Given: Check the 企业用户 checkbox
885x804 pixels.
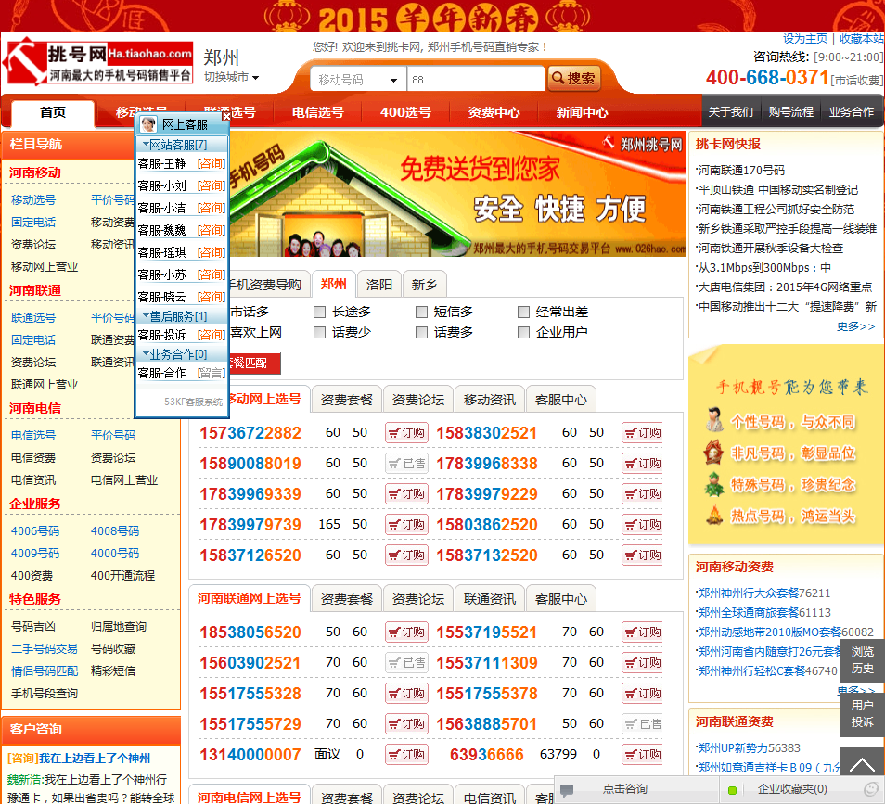Looking at the screenshot, I should click(x=524, y=332).
